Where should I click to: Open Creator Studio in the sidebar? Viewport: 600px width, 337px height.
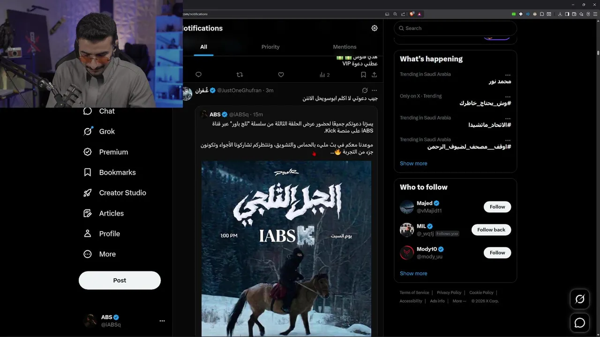114,193
